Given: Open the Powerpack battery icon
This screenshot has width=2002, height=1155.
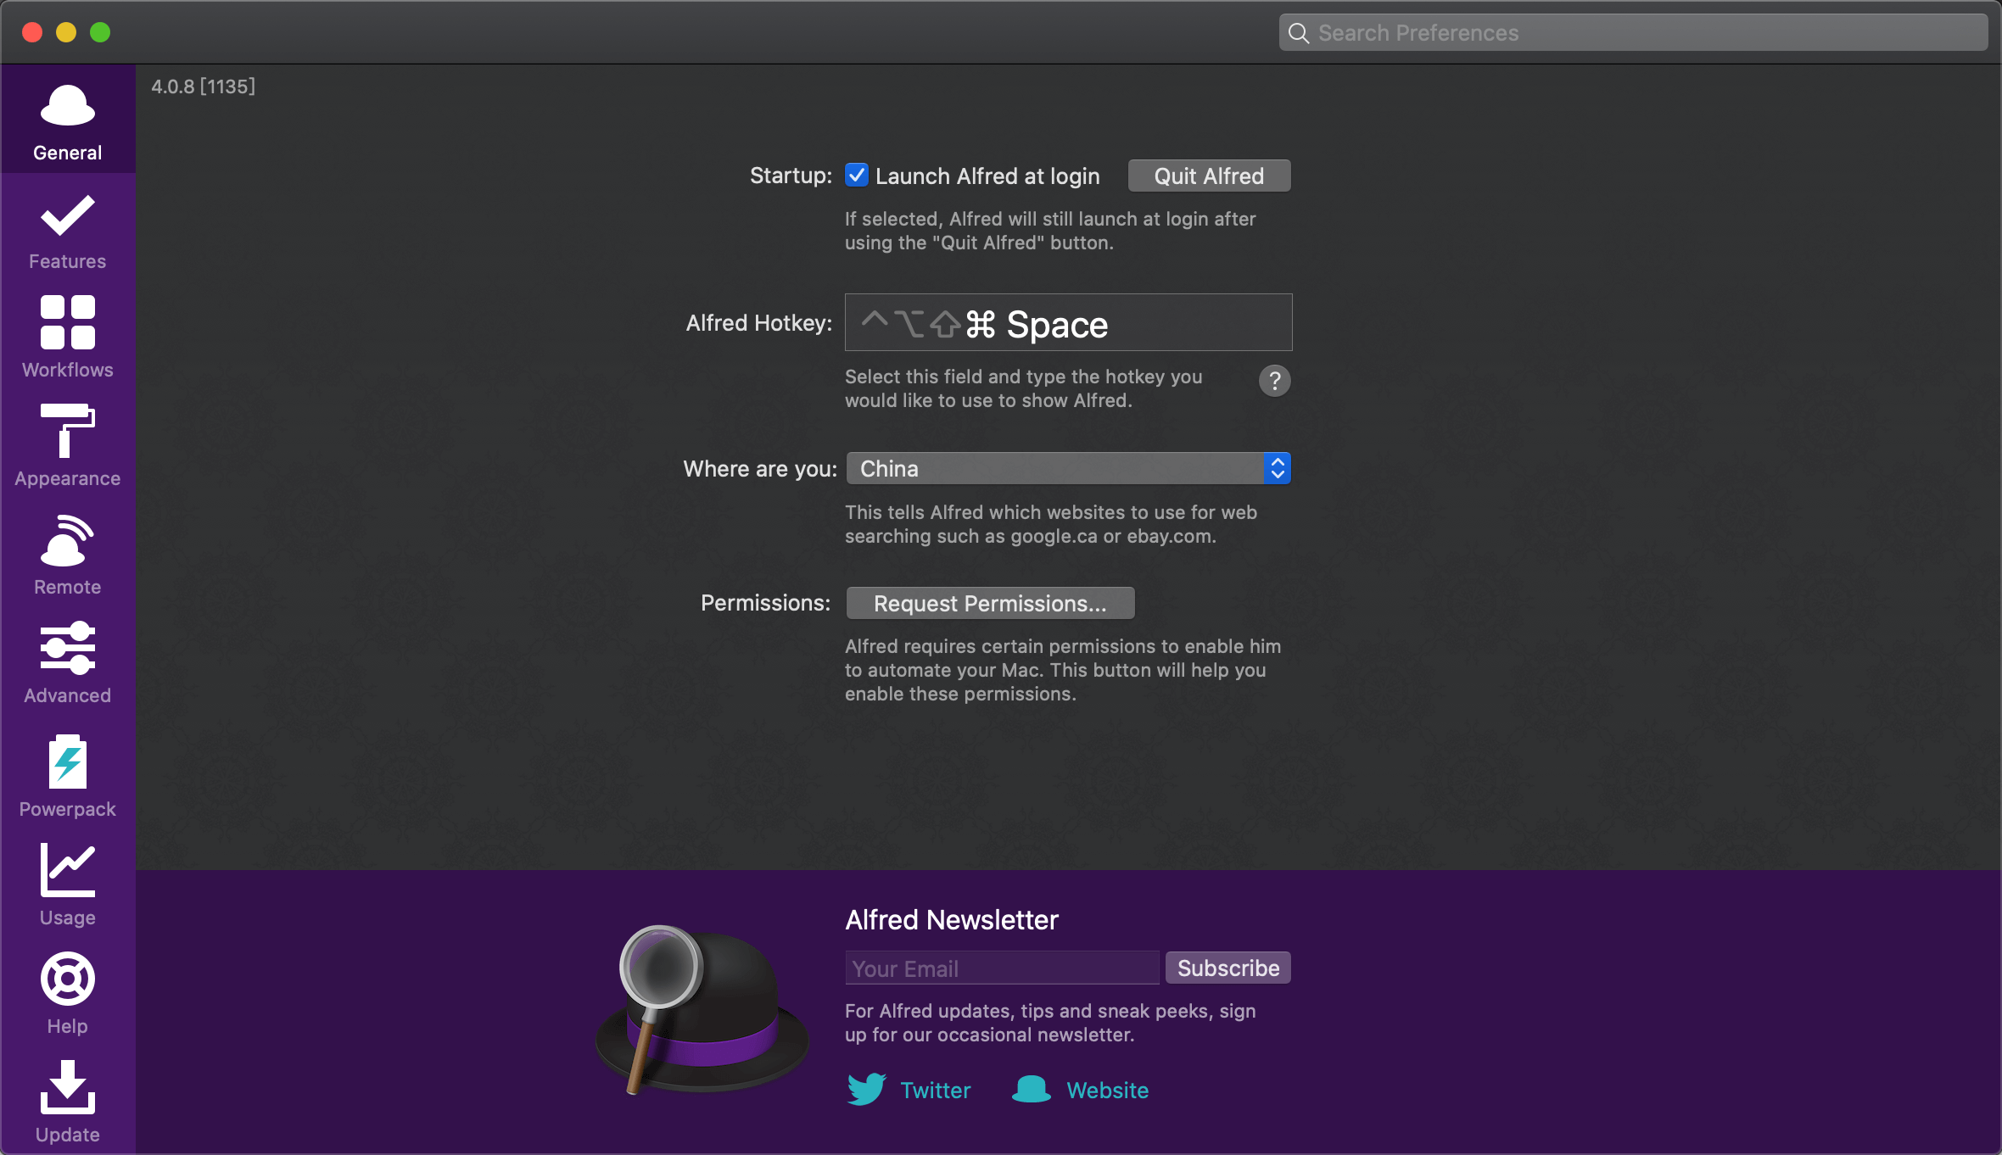Looking at the screenshot, I should click(68, 762).
